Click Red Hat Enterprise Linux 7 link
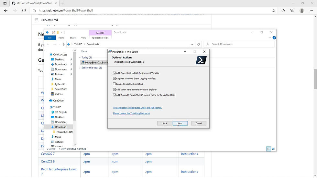This screenshot has height=178, width=317. (59, 172)
